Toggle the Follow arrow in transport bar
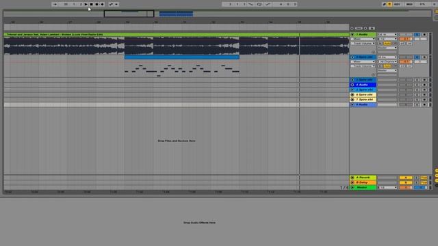The width and height of the screenshot is (438, 246). 55,4
